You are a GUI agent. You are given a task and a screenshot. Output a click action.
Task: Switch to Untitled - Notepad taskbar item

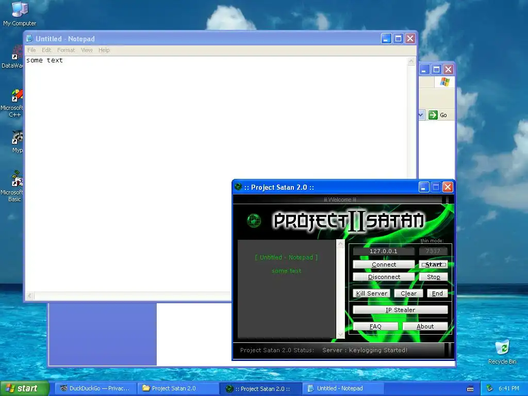tap(343, 388)
